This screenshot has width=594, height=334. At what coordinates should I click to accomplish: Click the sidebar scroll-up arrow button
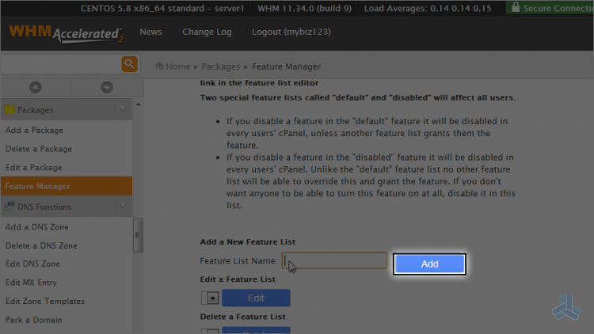tap(35, 88)
